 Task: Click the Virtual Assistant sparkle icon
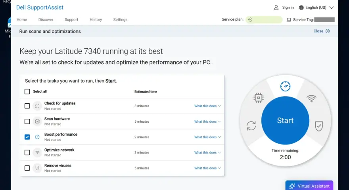tap(292, 186)
